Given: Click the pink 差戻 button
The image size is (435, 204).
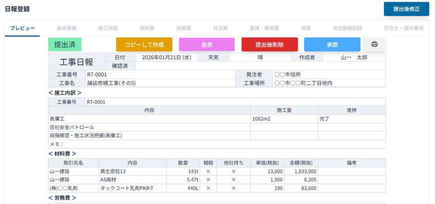Looking at the screenshot, I should pos(206,44).
